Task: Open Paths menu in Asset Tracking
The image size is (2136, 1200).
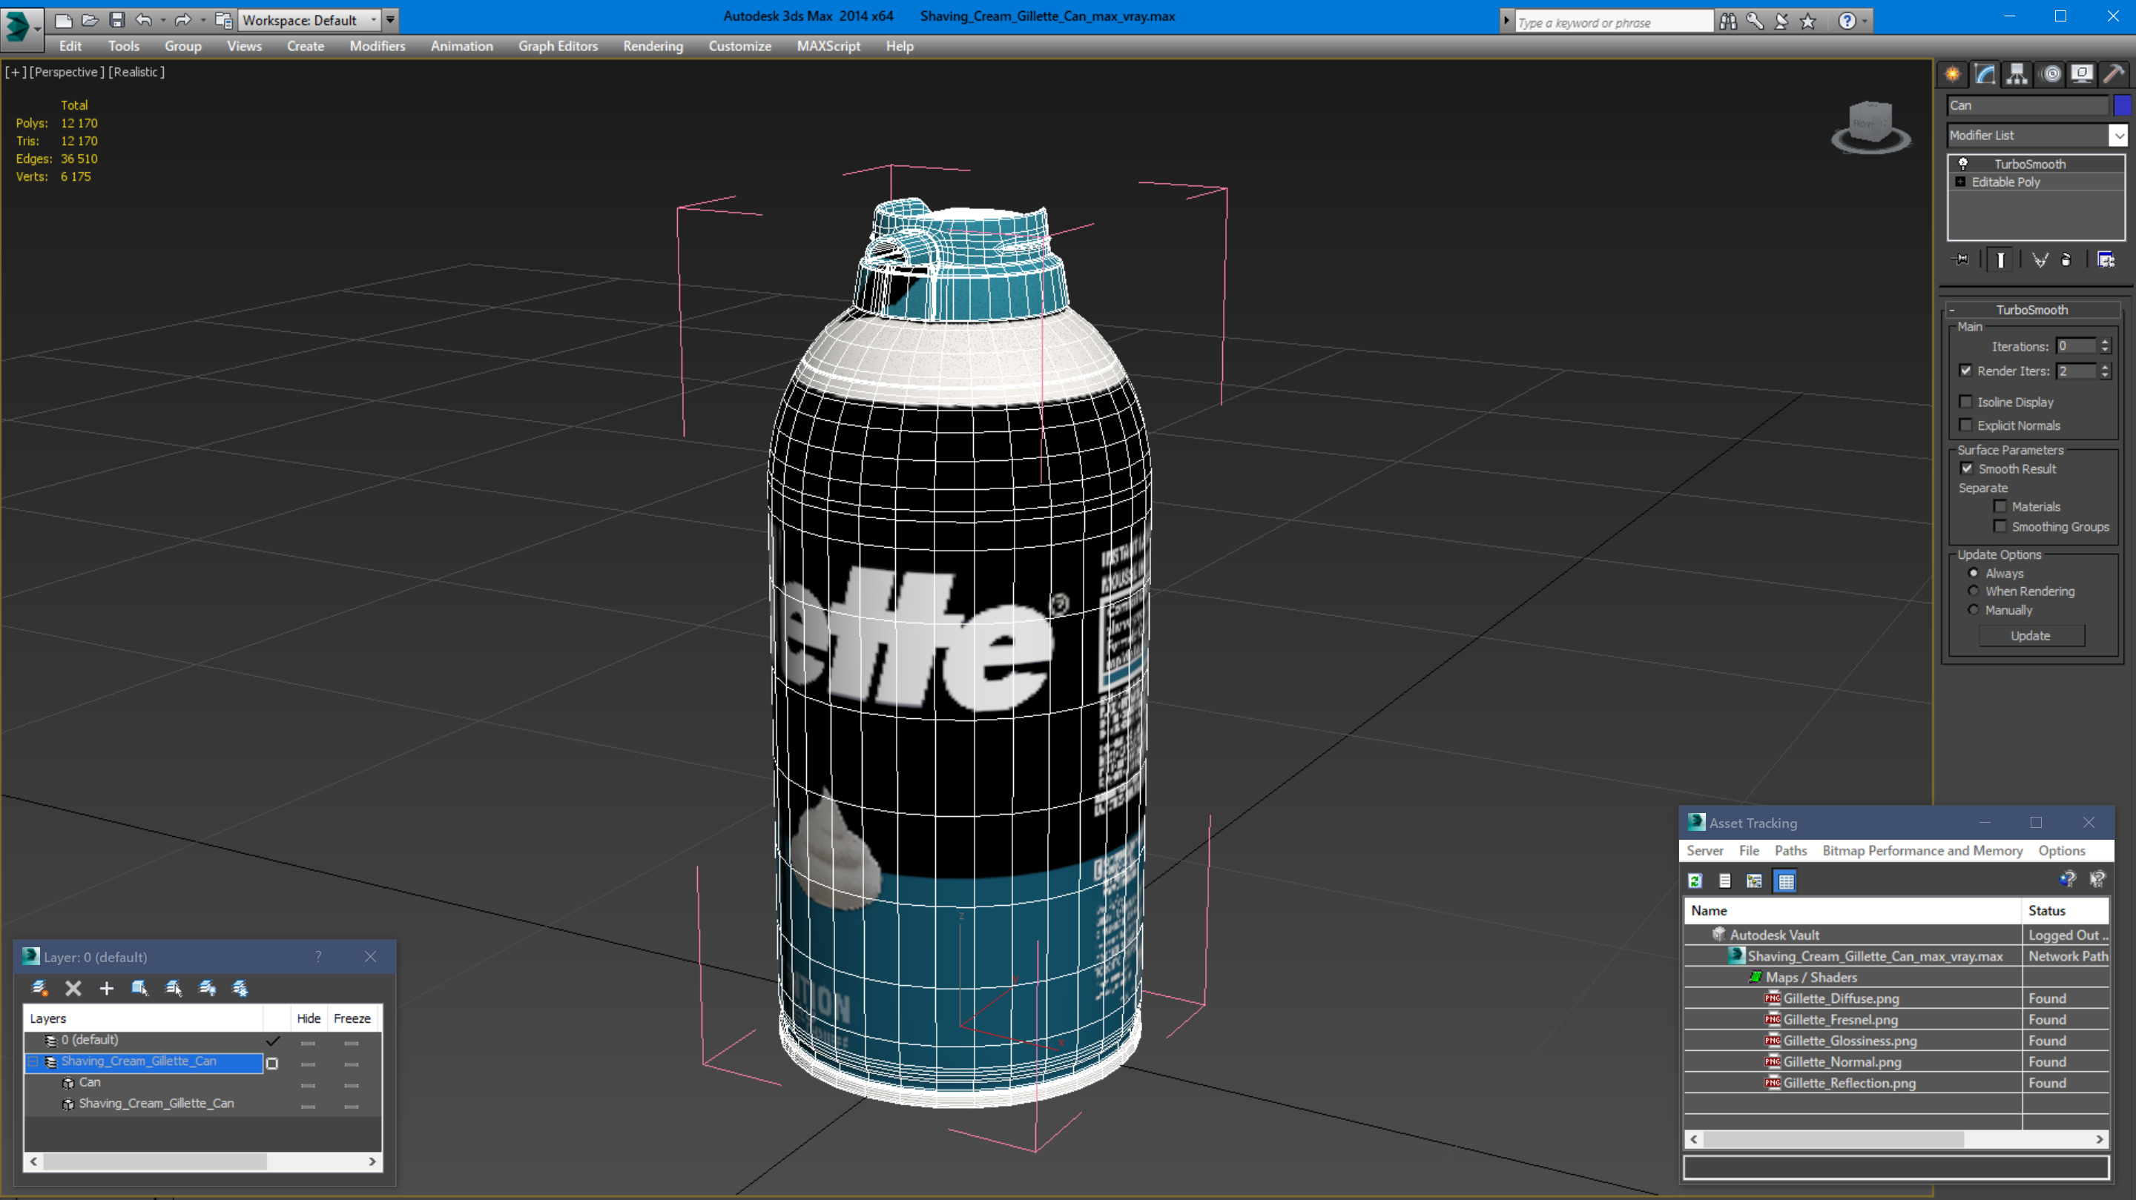Action: 1790,850
